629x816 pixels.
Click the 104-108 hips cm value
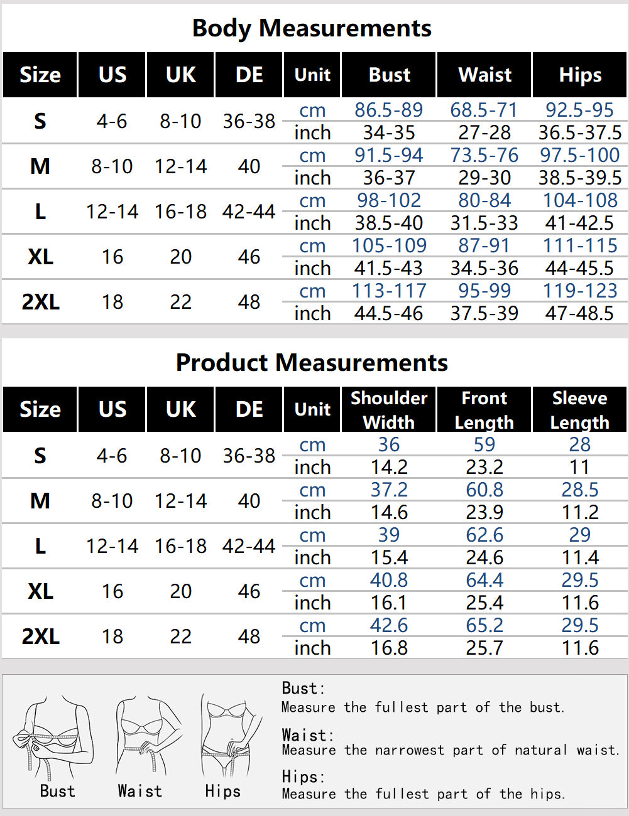(580, 200)
